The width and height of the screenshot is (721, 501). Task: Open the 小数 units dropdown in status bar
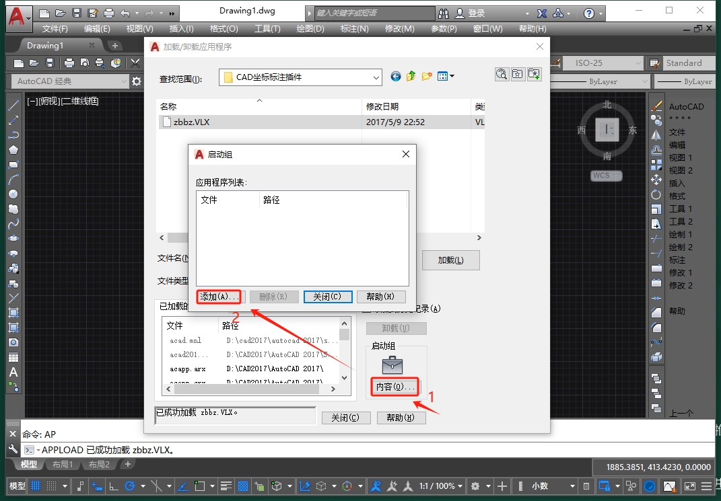[553, 486]
